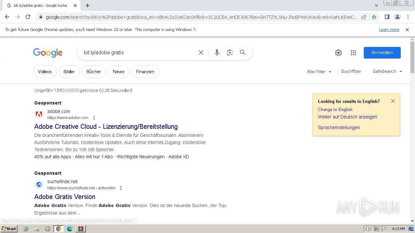The width and height of the screenshot is (415, 233).
Task: Open File Explorer from taskbar
Action: (37, 229)
